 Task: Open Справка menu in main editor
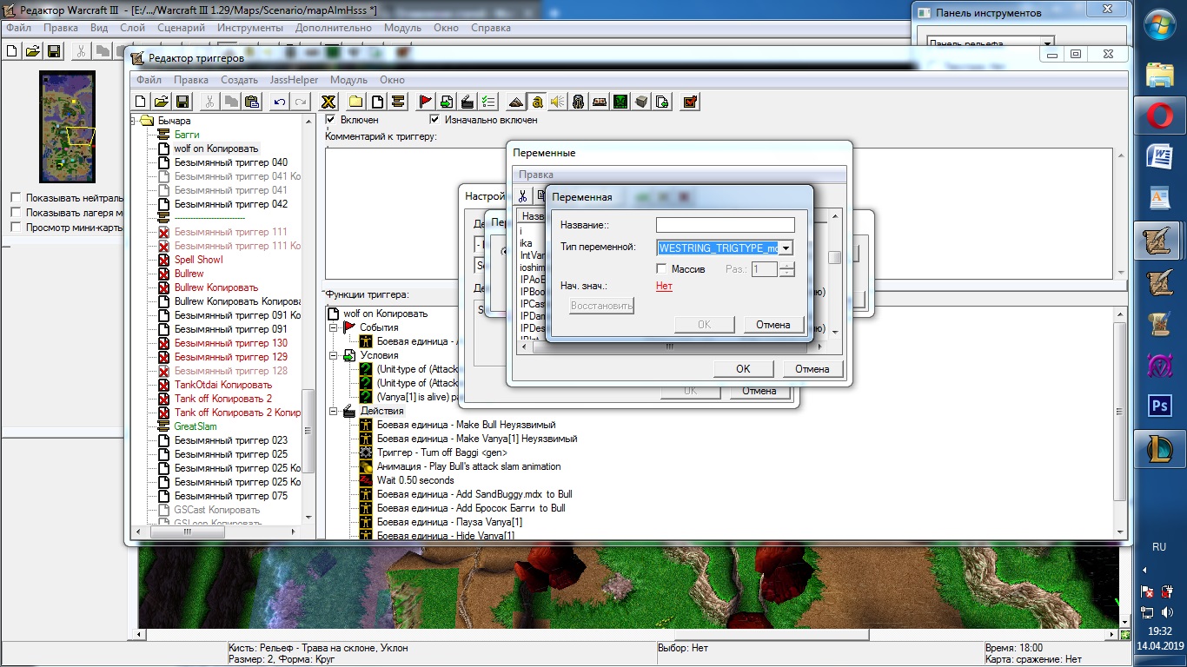click(x=490, y=28)
